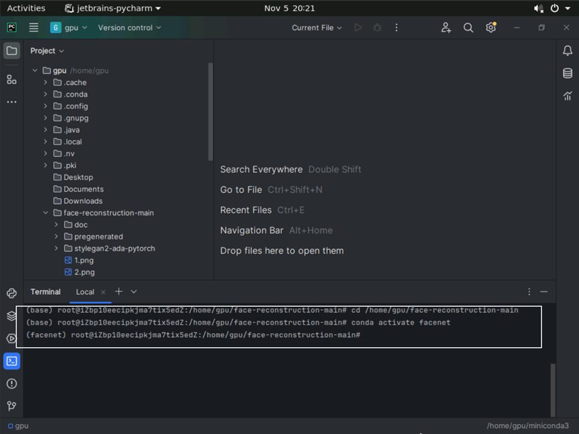
Task: Click the PyCharm logo icon
Action: click(x=12, y=27)
